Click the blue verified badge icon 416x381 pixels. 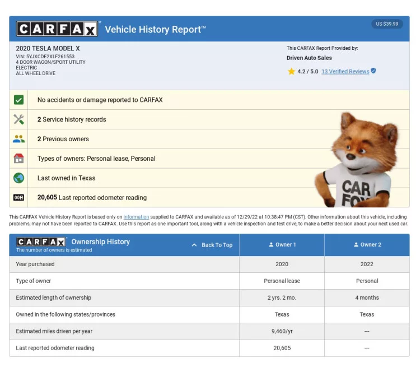click(373, 71)
